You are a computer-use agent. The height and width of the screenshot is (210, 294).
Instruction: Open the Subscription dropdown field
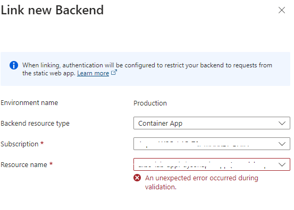(212, 144)
